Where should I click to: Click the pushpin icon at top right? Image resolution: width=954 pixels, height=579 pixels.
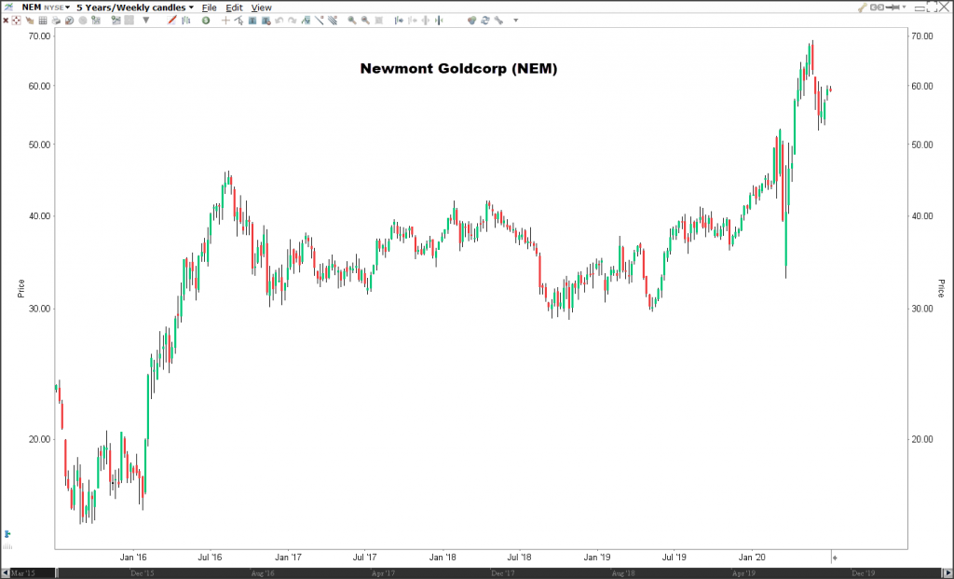(893, 7)
